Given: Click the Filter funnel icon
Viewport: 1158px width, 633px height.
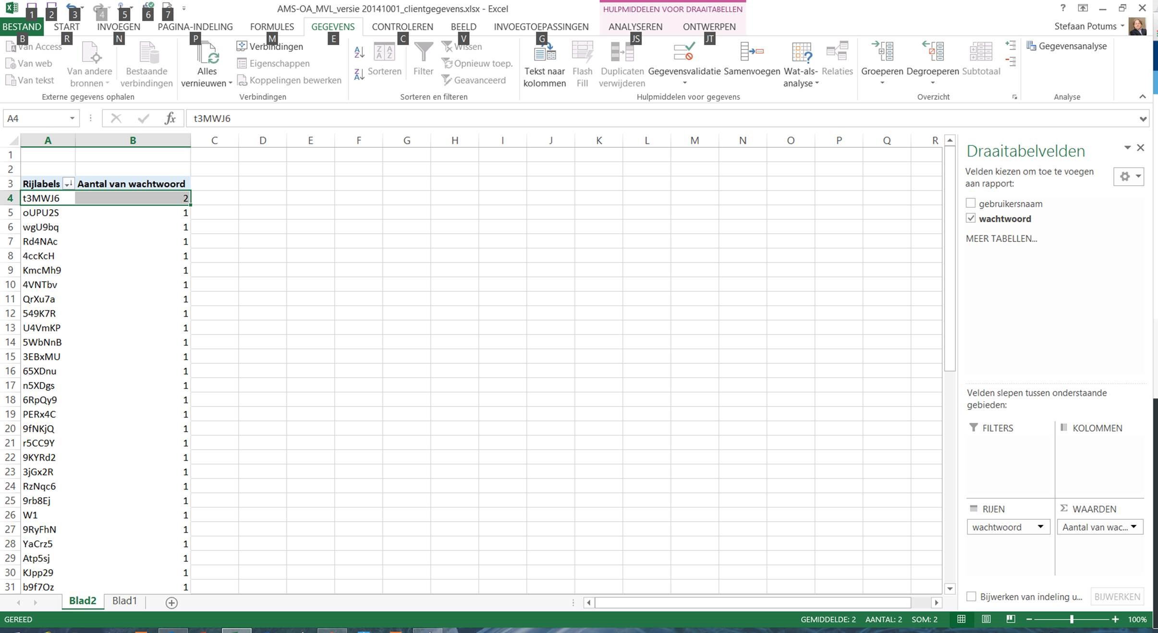Looking at the screenshot, I should pyautogui.click(x=423, y=52).
